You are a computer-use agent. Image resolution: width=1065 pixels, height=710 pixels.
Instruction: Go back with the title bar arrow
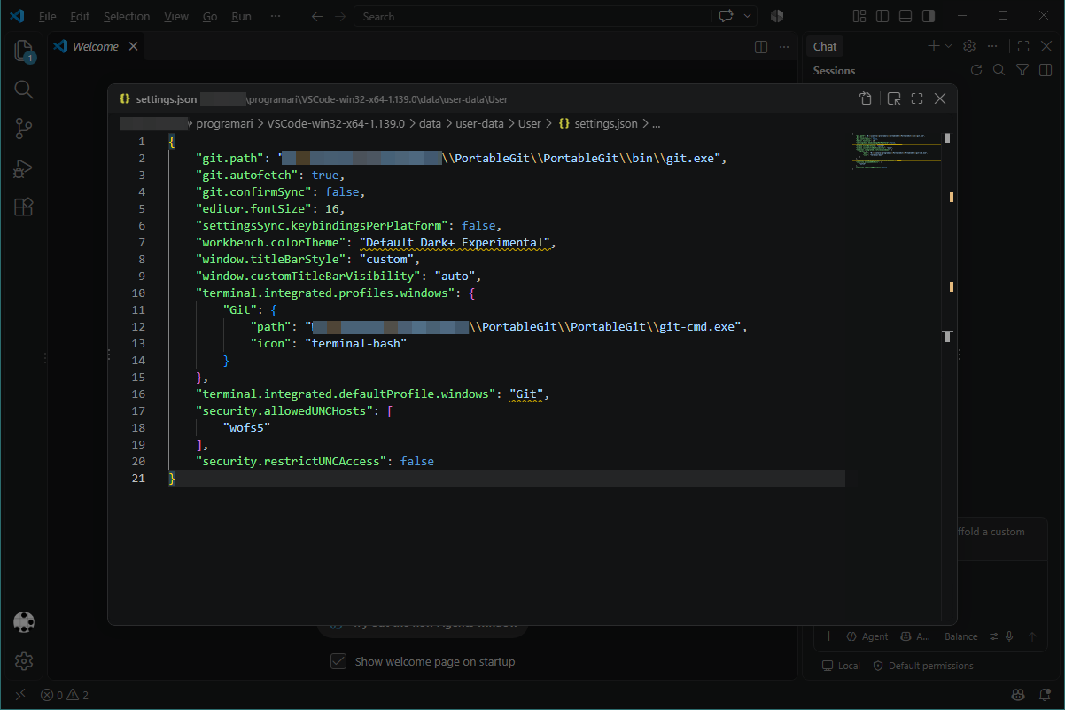click(x=317, y=16)
